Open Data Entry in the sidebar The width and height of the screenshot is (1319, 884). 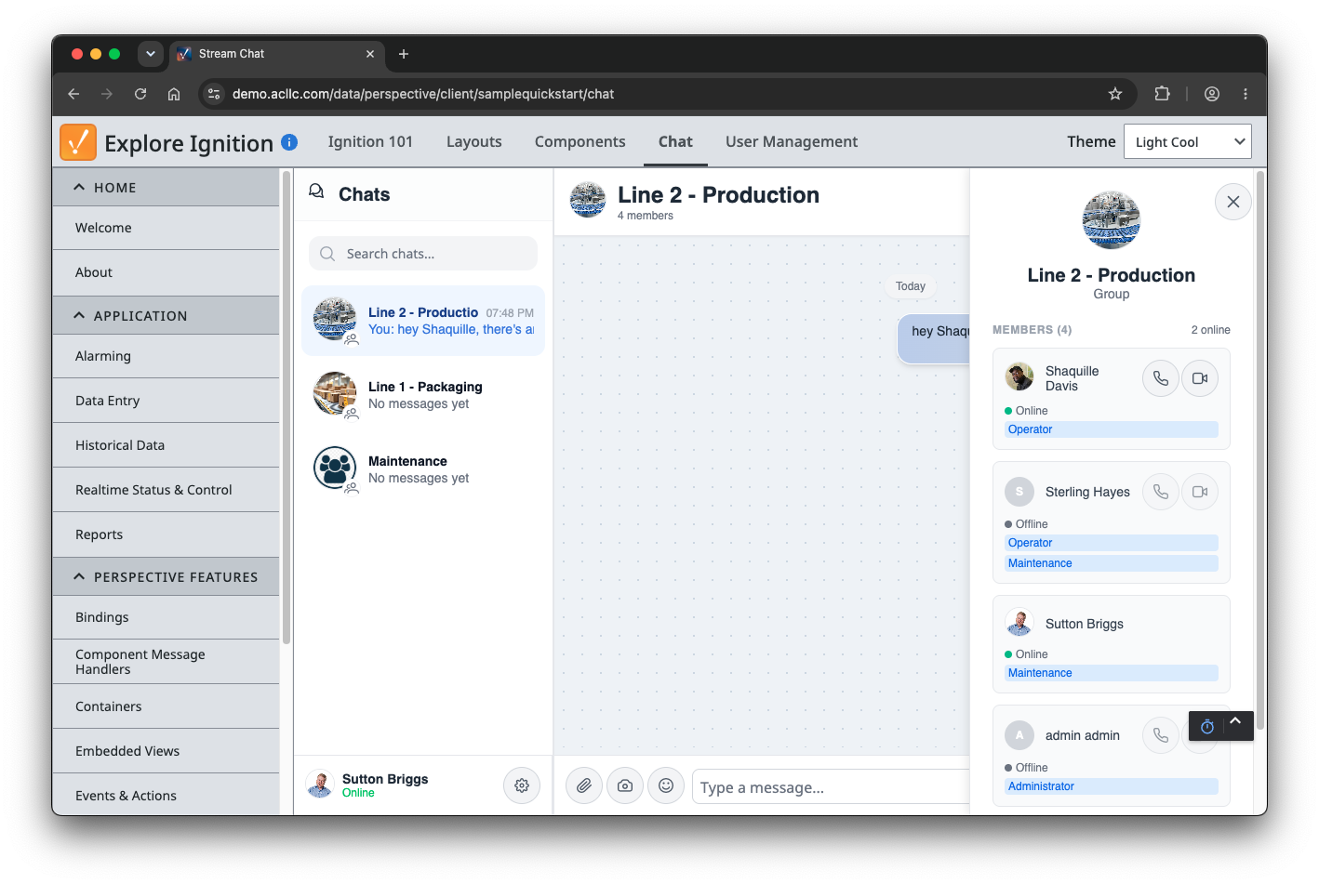click(166, 401)
